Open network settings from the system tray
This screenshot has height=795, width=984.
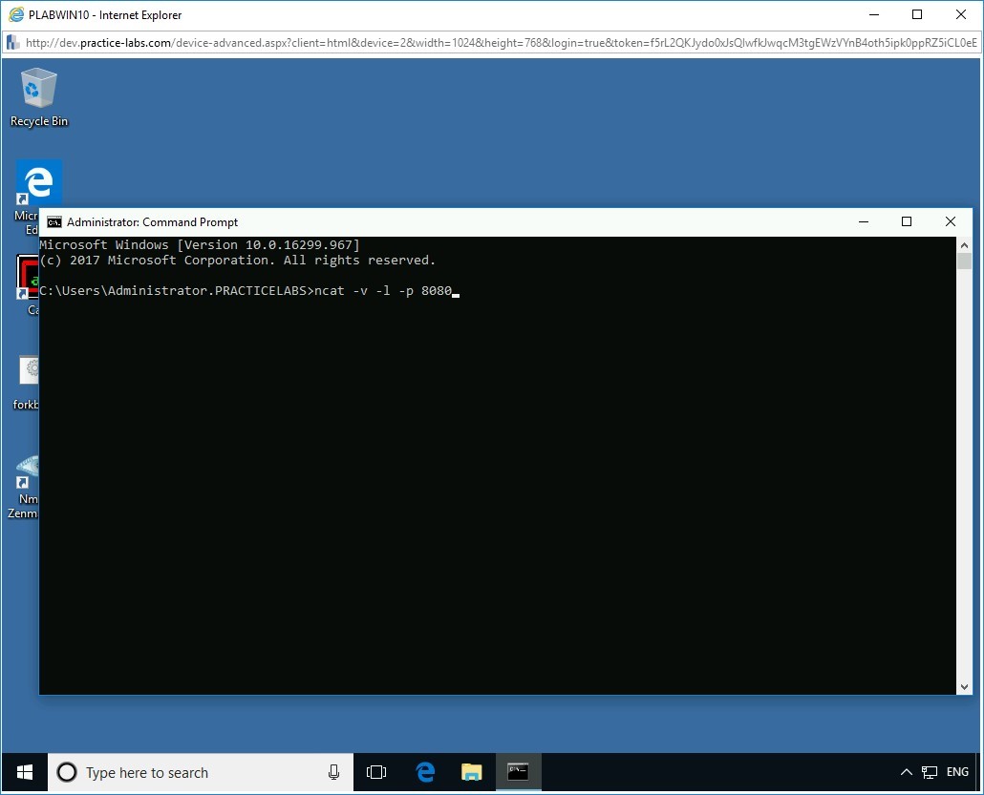(930, 772)
